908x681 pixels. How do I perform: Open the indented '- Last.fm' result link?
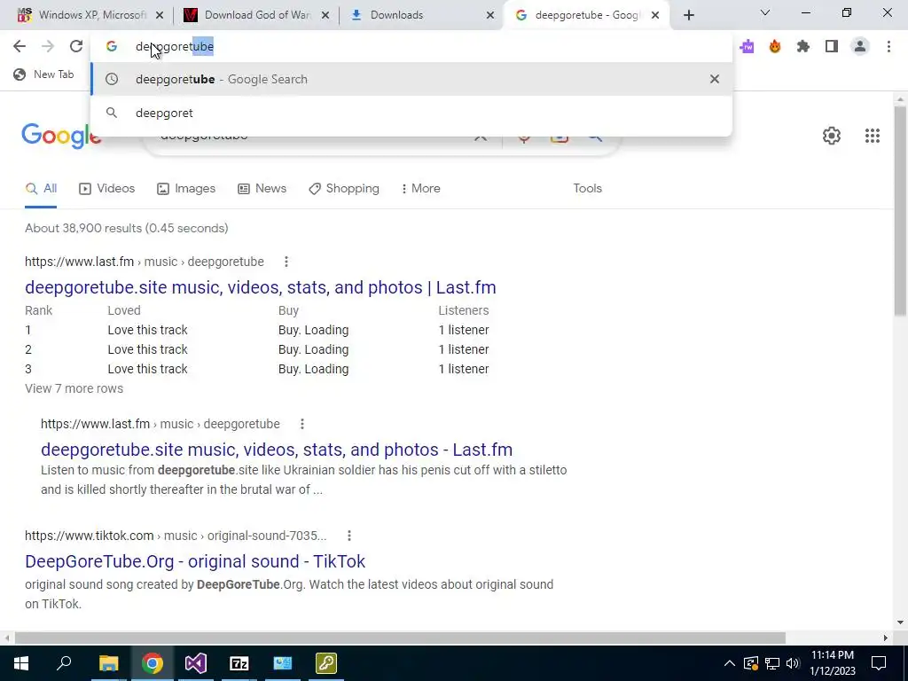(277, 450)
